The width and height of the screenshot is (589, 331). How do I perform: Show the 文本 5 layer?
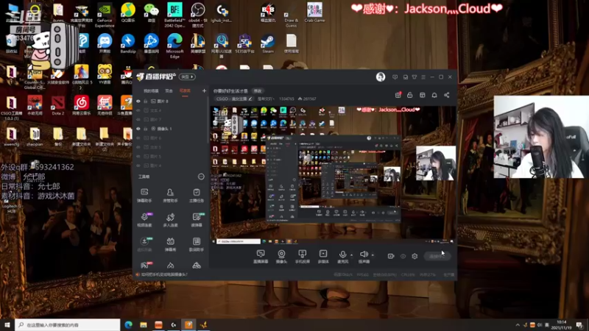[x=138, y=147]
